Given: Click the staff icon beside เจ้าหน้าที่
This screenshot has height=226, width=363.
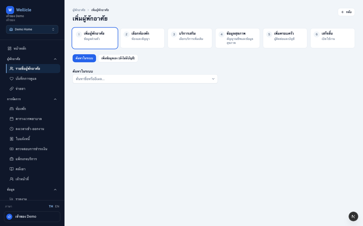Looking at the screenshot, I should tap(12, 179).
